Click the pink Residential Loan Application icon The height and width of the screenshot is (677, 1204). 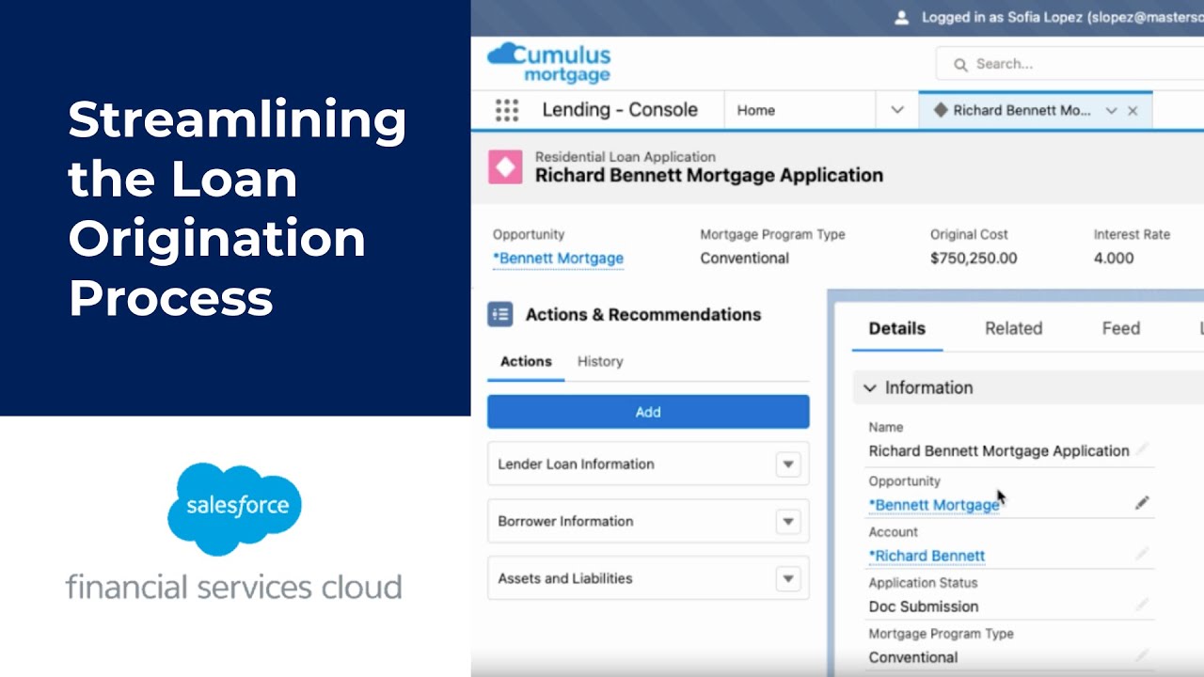click(x=505, y=167)
